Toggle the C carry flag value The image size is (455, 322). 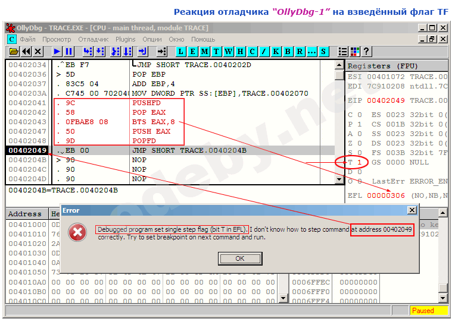[x=359, y=115]
